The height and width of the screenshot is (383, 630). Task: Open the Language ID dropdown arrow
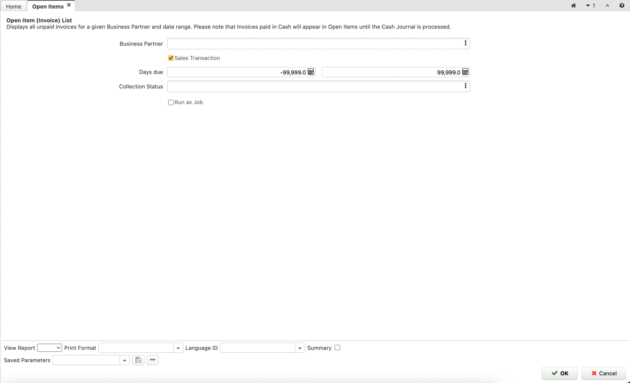(x=300, y=348)
